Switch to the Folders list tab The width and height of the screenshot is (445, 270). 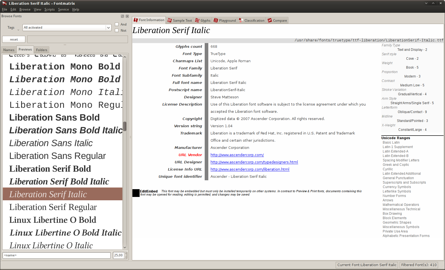42,50
